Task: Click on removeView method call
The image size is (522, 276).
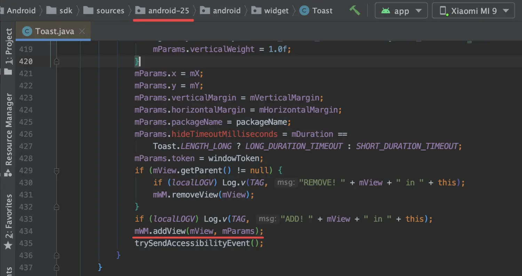Action: (195, 195)
